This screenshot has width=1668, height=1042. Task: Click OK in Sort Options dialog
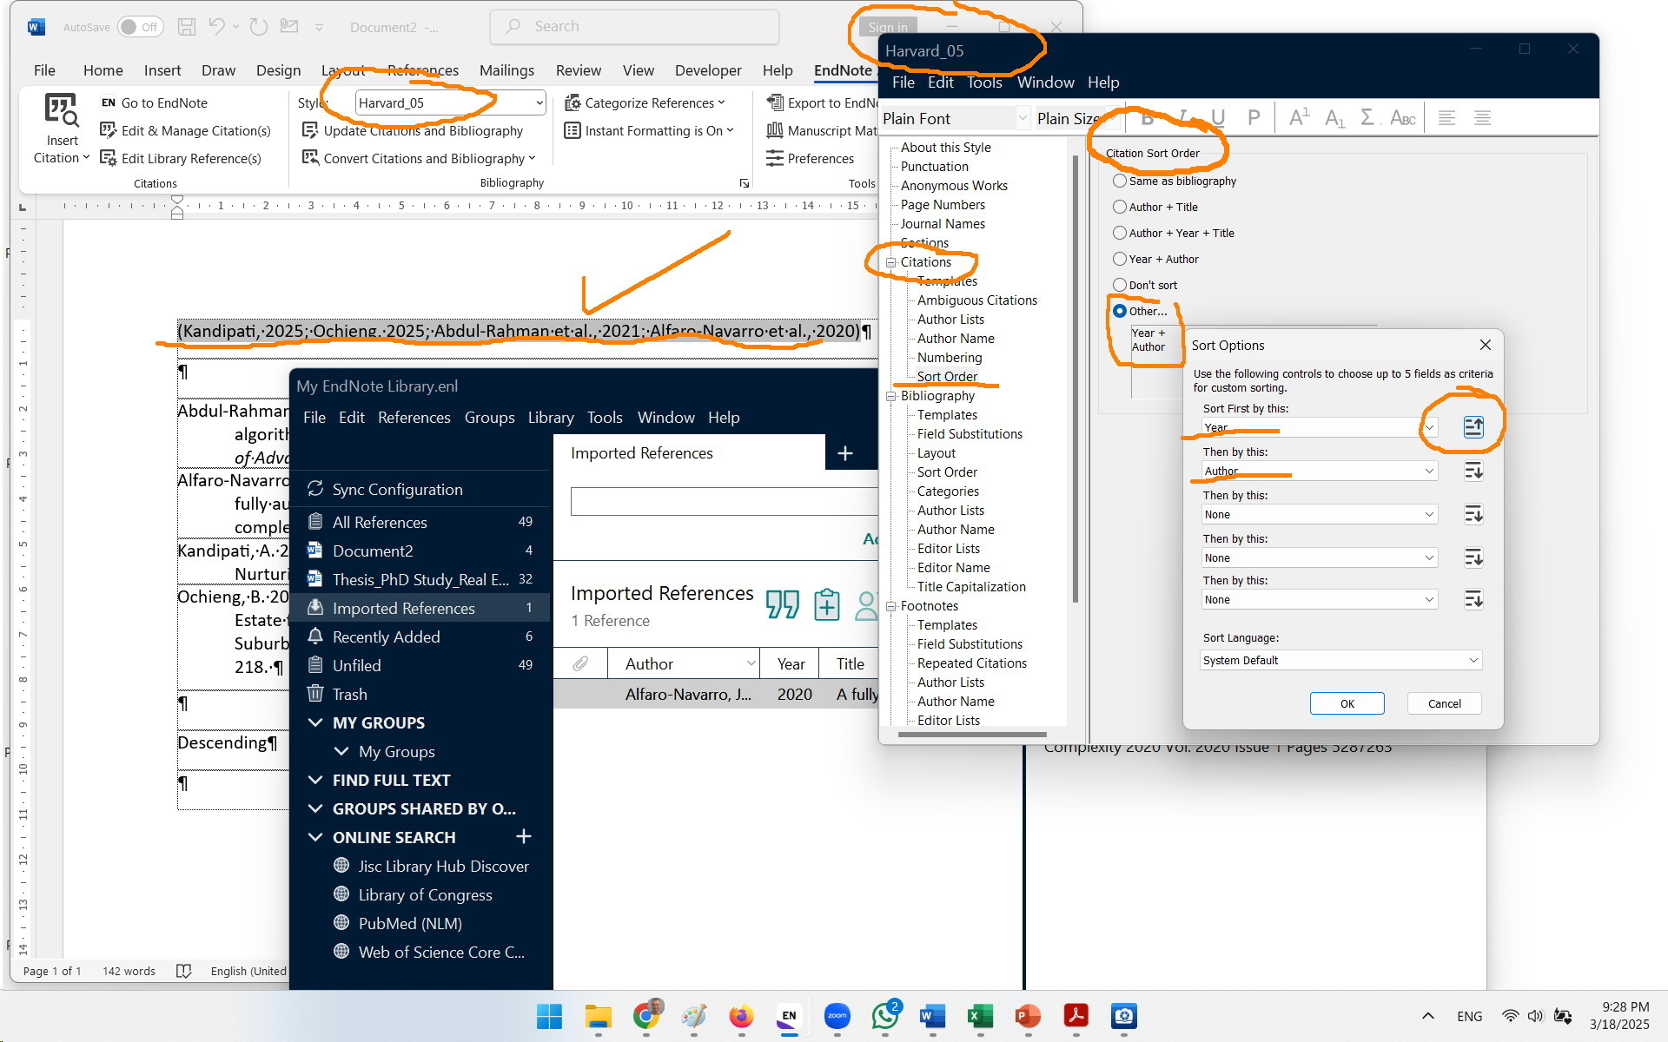pyautogui.click(x=1347, y=703)
